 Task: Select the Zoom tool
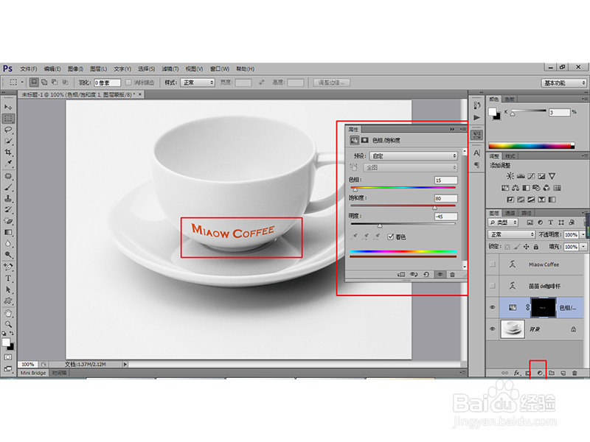coord(8,324)
